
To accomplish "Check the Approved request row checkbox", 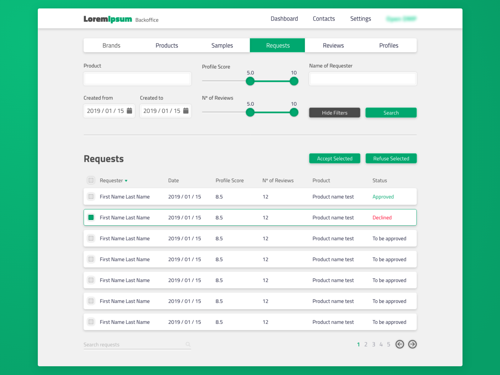I will 91,197.
